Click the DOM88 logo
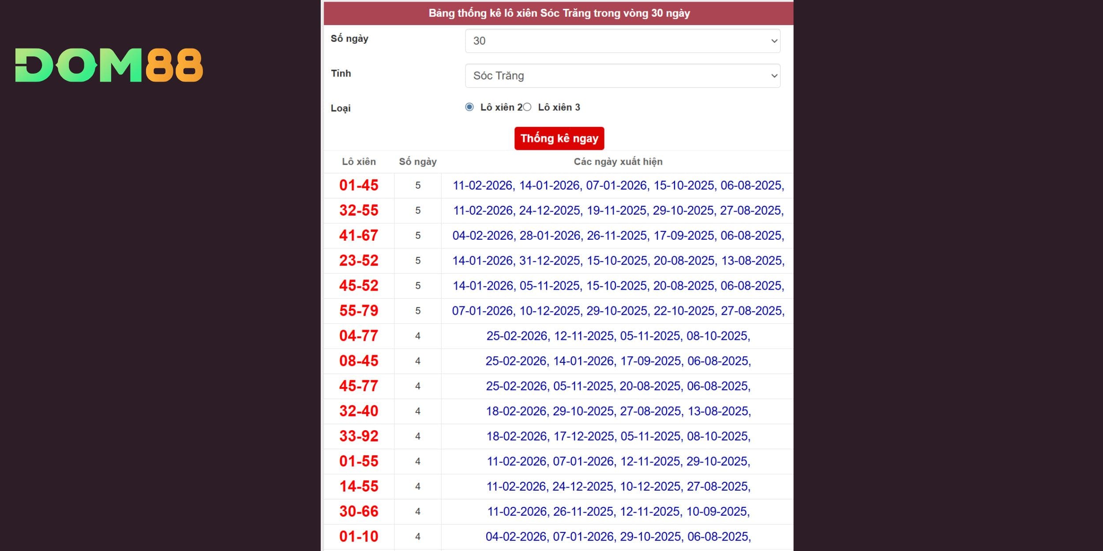Screen dimensions: 1103x551 (109, 65)
